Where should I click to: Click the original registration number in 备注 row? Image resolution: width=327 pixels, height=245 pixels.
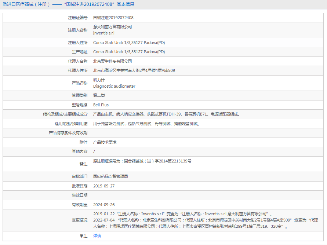click(x=142, y=161)
